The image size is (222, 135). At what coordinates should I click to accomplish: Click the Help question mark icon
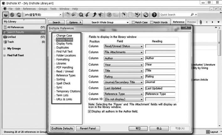pyautogui.click(x=154, y=14)
